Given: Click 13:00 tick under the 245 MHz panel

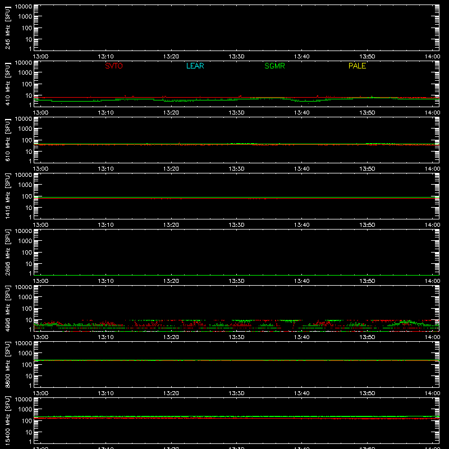Looking at the screenshot, I should coord(40,57).
